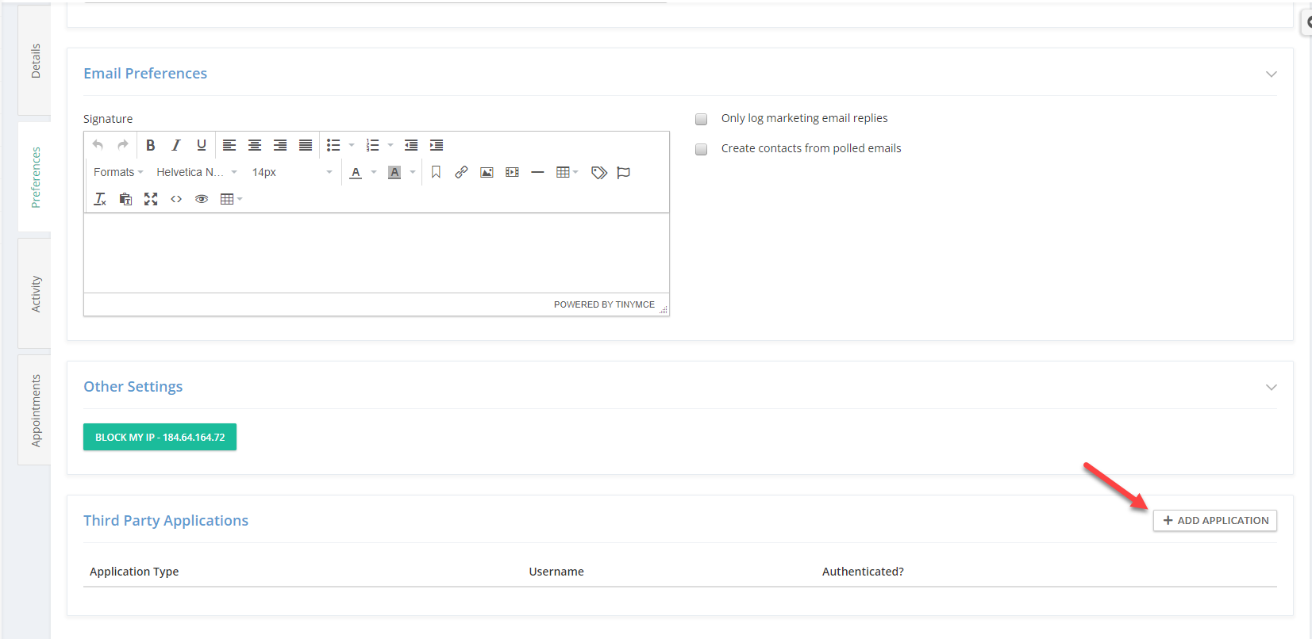The height and width of the screenshot is (639, 1312).
Task: Open the Formats dropdown
Action: pyautogui.click(x=118, y=172)
